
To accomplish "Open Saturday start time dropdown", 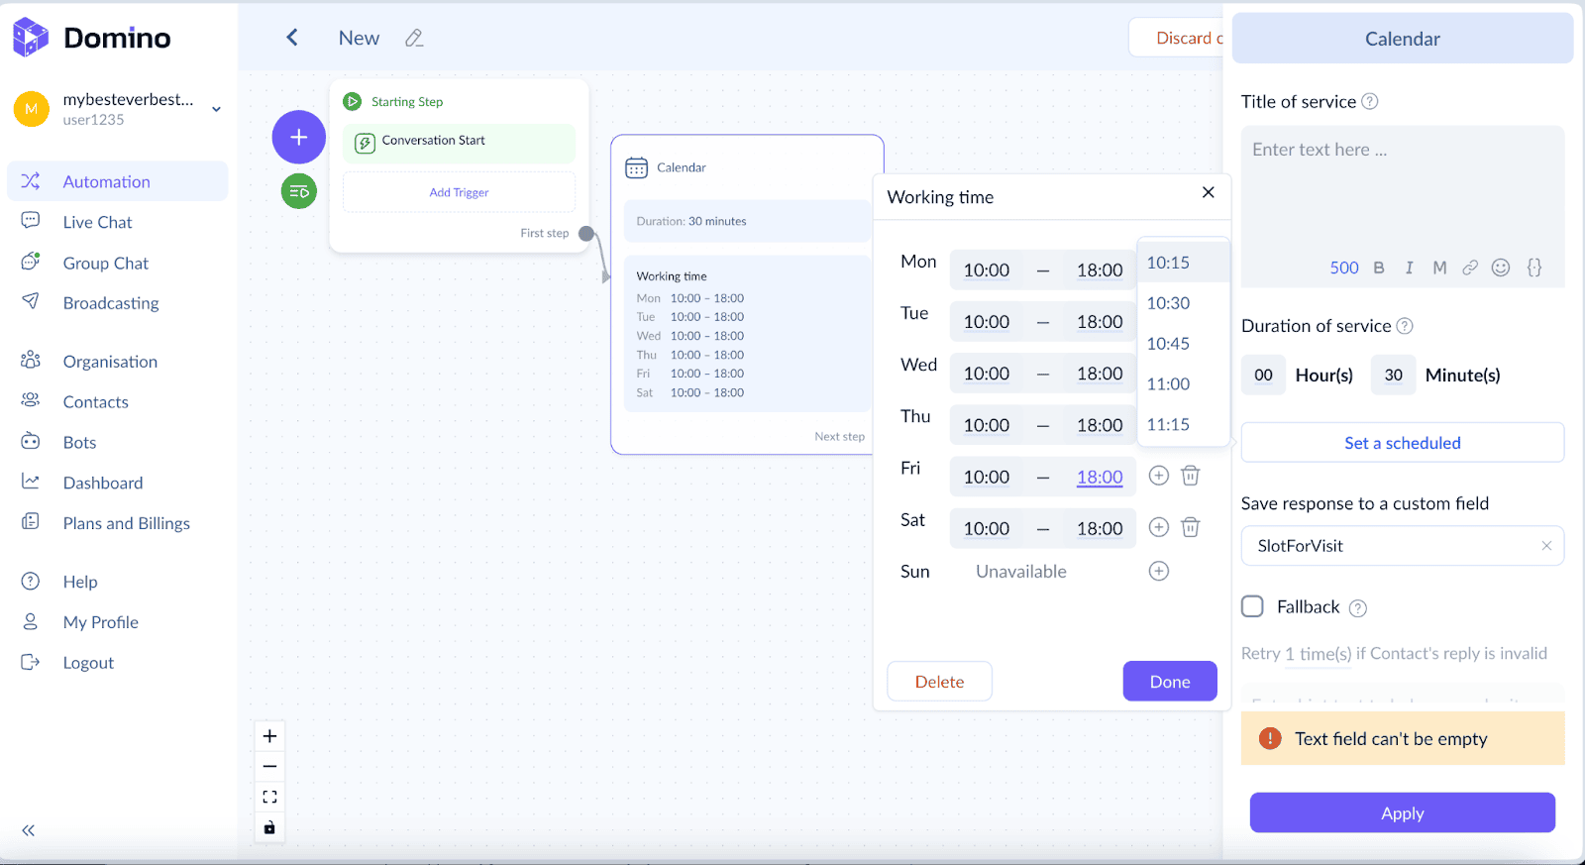I will pos(987,528).
